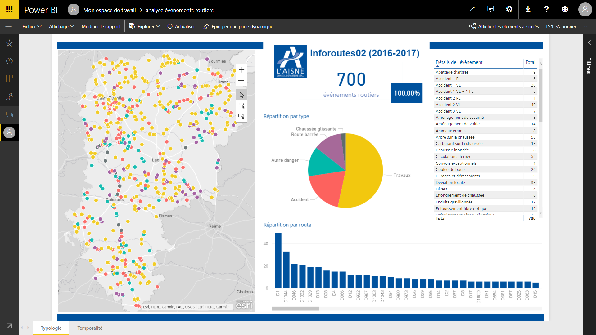Choose rectangle select tool on map
This screenshot has width=596, height=335.
[242, 105]
